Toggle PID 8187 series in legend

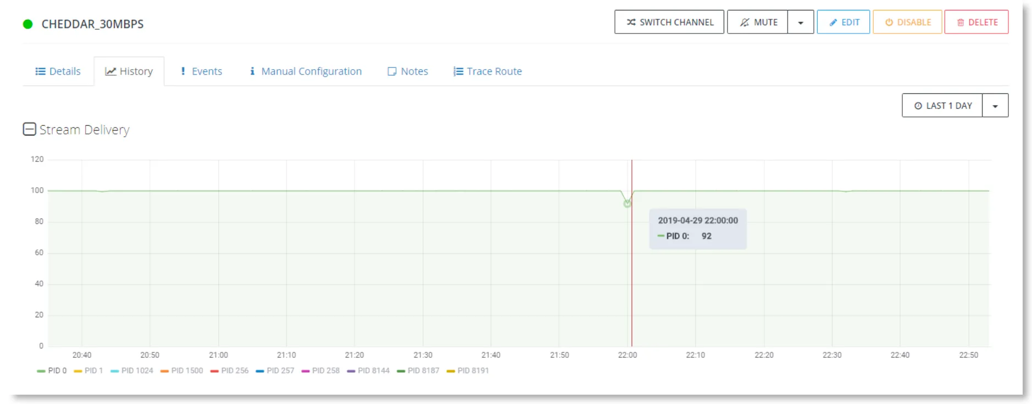point(419,371)
